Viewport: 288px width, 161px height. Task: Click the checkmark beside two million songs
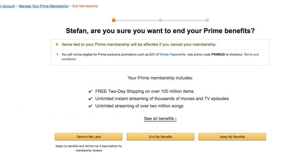pyautogui.click(x=90, y=106)
